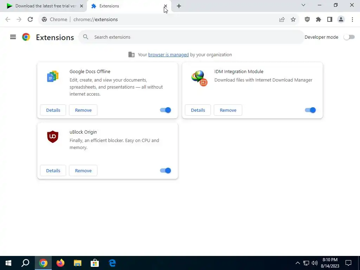Click the managed organization building icon

[131, 54]
